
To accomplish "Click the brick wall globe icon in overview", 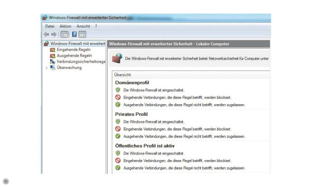I will [117, 58].
